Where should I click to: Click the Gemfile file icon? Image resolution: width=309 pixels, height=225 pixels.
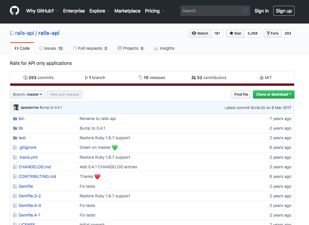point(15,186)
